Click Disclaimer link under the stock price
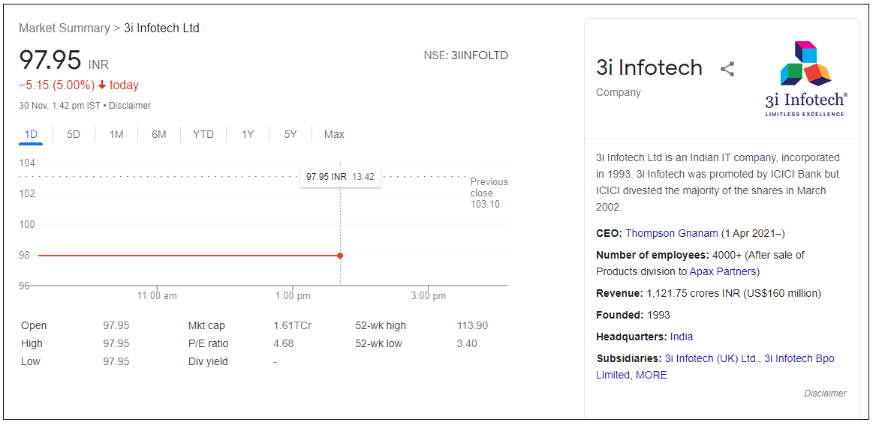This screenshot has width=873, height=425. click(130, 105)
